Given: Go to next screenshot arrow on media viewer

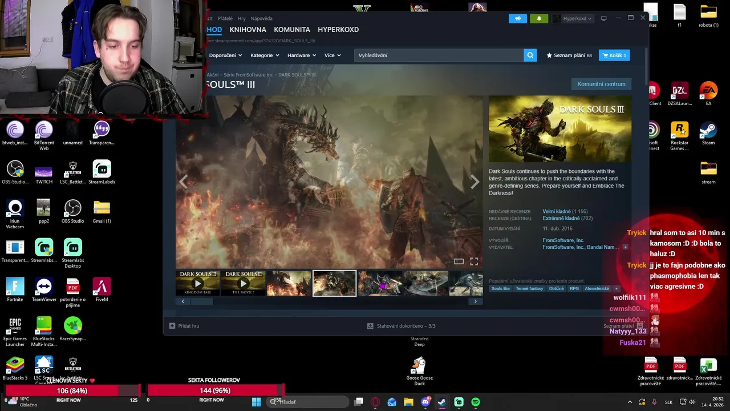Looking at the screenshot, I should coord(474,182).
